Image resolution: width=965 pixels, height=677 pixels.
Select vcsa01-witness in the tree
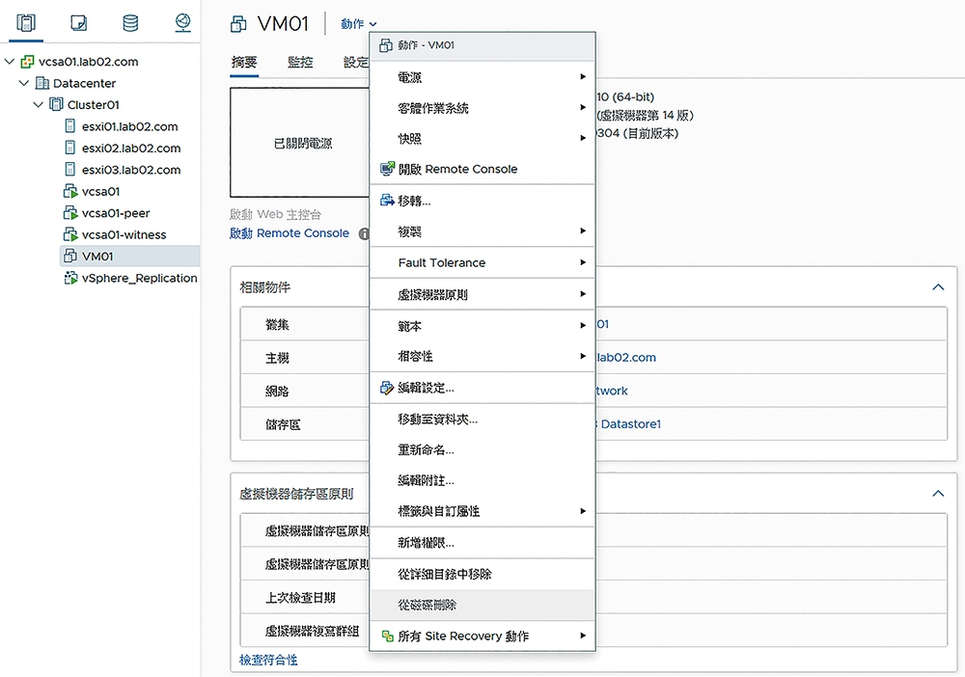pyautogui.click(x=124, y=234)
